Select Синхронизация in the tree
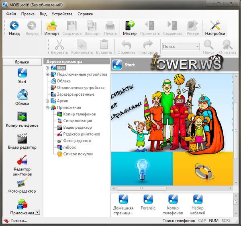The width and height of the screenshot is (241, 226). tap(78, 121)
